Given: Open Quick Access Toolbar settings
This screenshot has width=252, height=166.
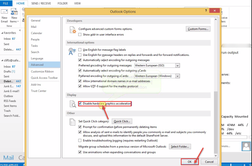Looking at the screenshot, I should coord(44,78).
